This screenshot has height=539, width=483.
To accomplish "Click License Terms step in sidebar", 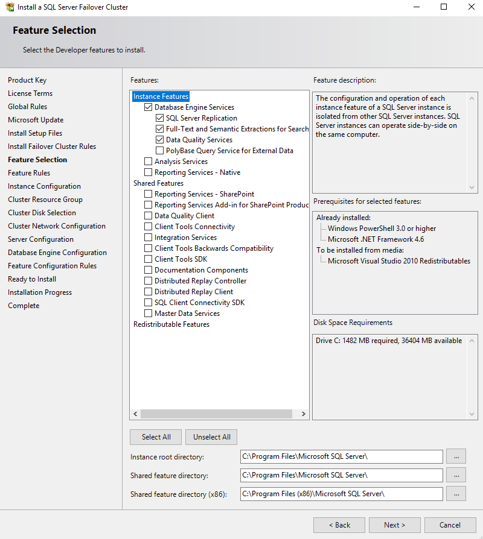I will (30, 93).
